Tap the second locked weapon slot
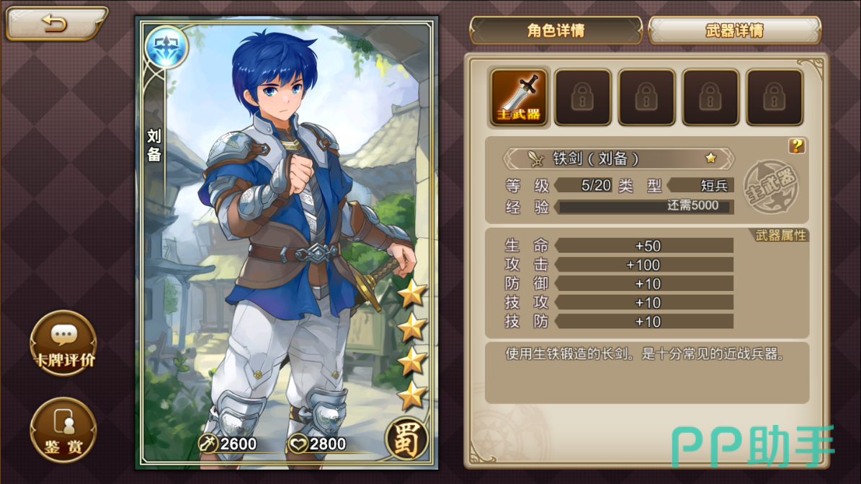The image size is (861, 484). [583, 97]
